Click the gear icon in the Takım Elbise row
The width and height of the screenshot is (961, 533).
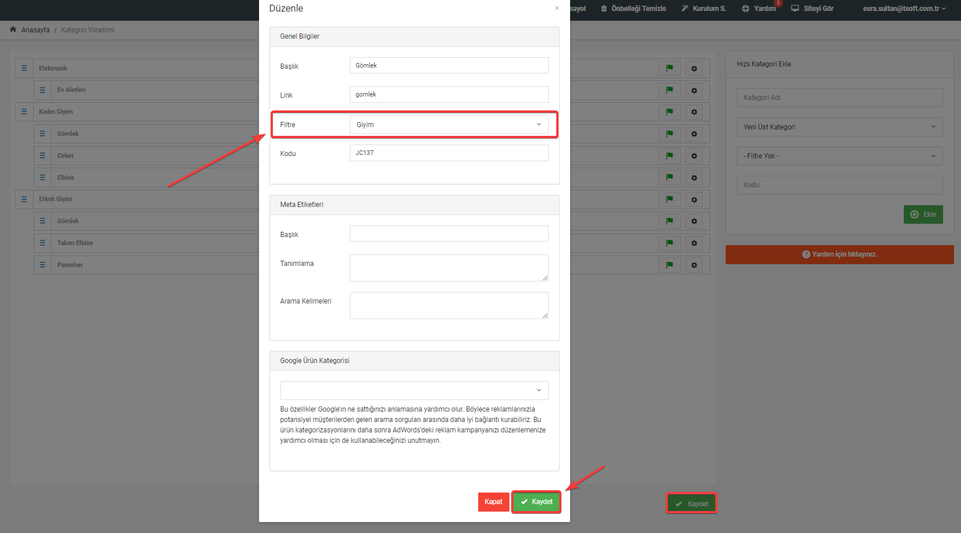[694, 243]
